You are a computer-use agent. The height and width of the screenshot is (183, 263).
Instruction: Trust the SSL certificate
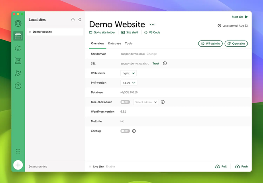pyautogui.click(x=156, y=63)
